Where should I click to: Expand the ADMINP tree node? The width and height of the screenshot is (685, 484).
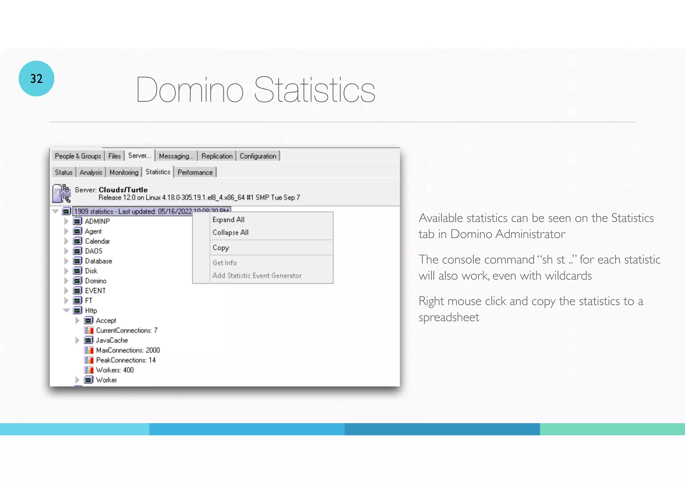(x=66, y=221)
